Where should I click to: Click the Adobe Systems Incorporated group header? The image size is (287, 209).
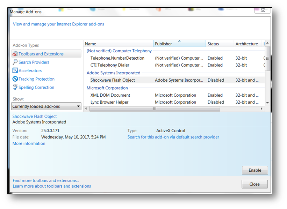coord(113,73)
